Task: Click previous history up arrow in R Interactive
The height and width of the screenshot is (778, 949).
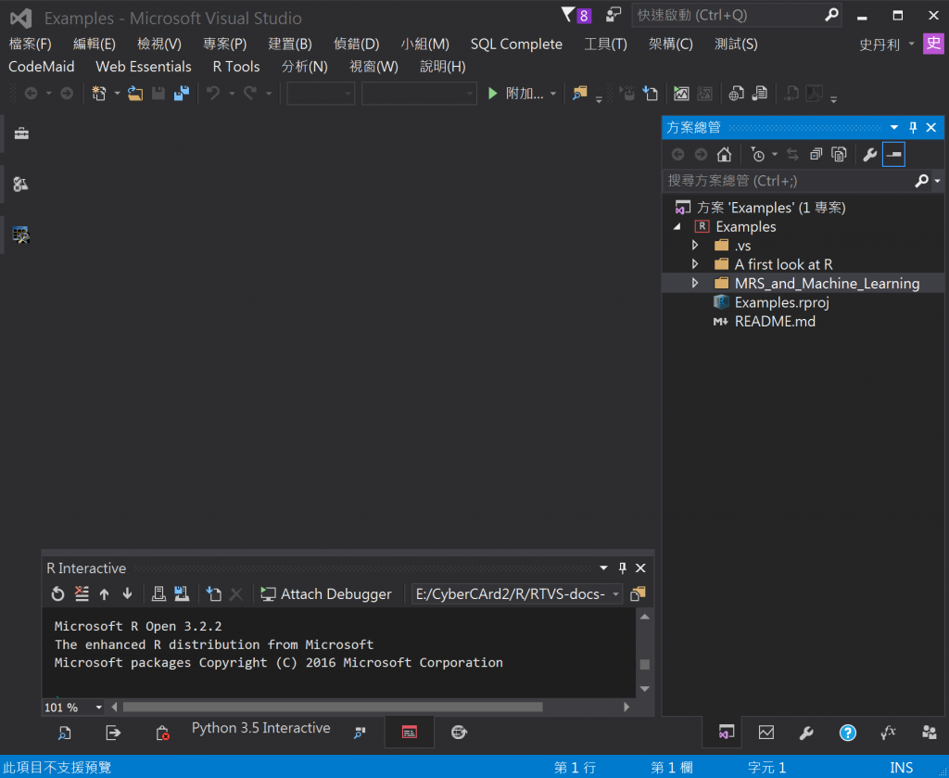Action: tap(104, 594)
